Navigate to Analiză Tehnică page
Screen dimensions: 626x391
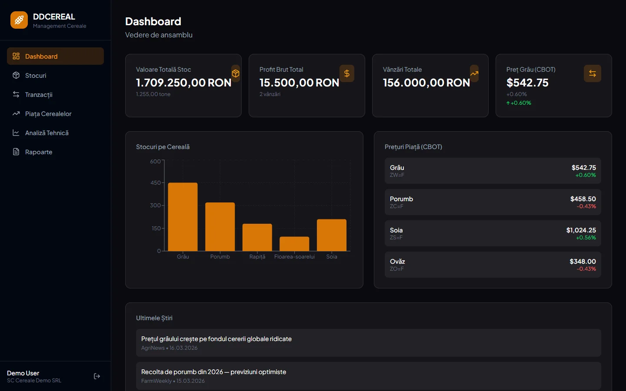click(x=47, y=133)
